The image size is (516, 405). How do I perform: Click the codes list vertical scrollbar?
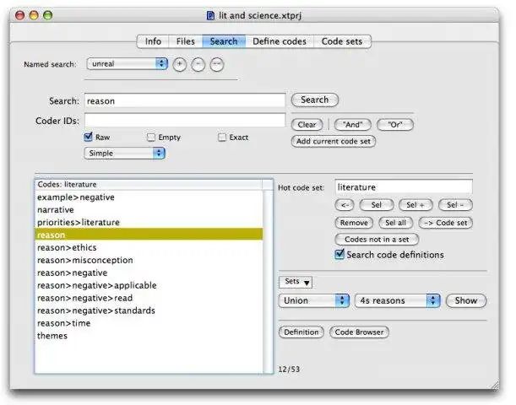click(268, 282)
